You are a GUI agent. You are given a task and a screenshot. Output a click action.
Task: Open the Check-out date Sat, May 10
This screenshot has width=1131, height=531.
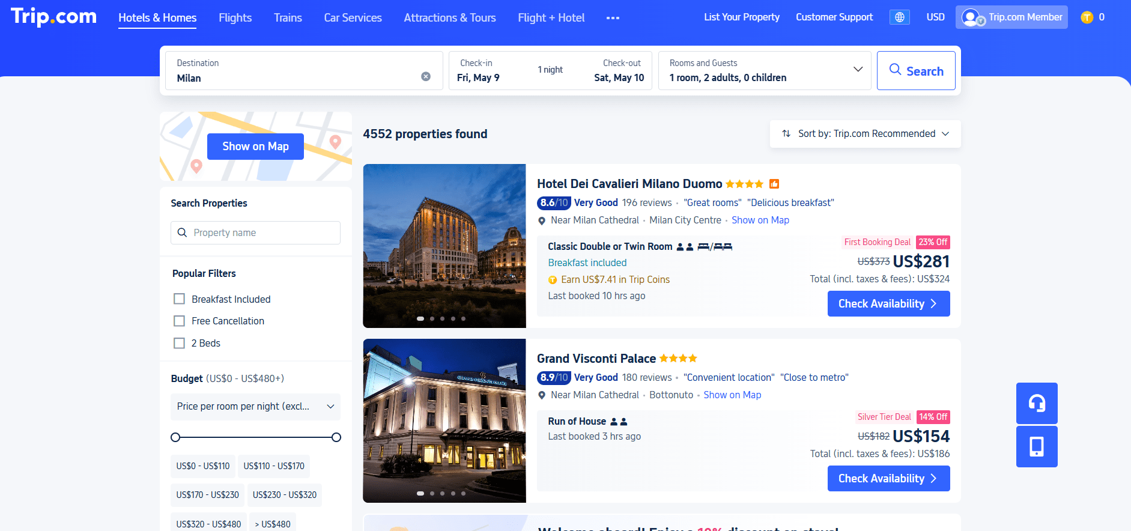619,78
